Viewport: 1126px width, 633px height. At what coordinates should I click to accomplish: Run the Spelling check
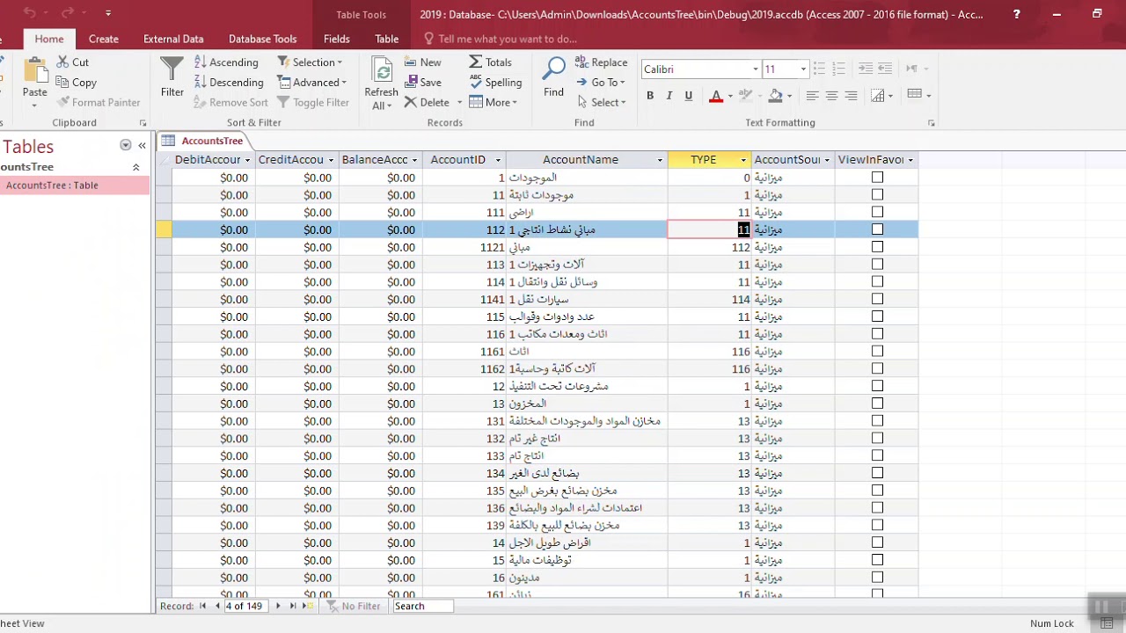click(x=495, y=83)
